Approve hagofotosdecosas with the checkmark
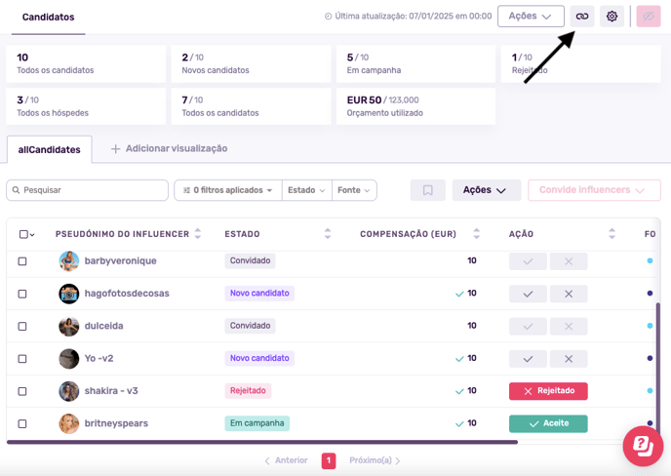The width and height of the screenshot is (671, 476). pyautogui.click(x=528, y=294)
